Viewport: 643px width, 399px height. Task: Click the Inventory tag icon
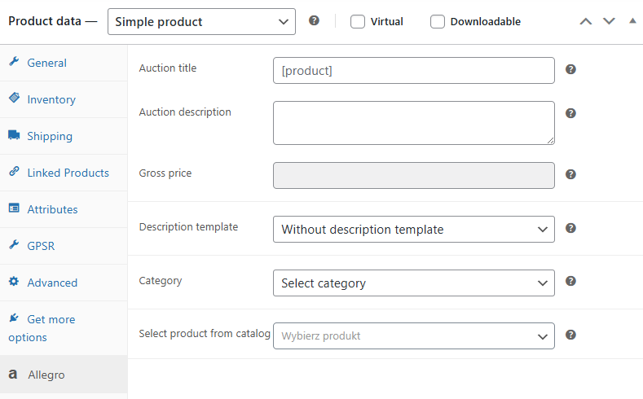click(14, 98)
